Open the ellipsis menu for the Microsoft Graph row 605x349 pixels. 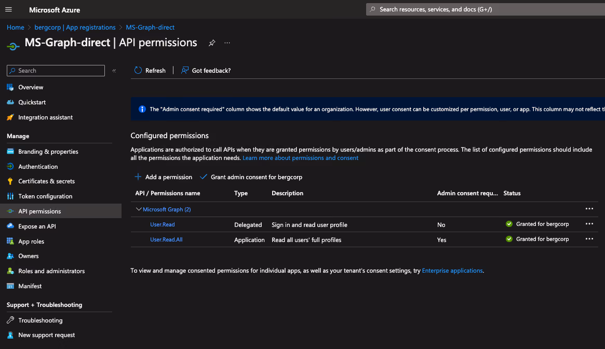[x=589, y=209]
